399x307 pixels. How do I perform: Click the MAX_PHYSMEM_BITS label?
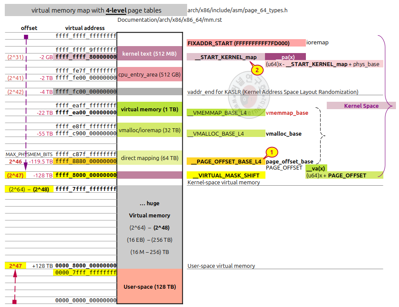29,154
